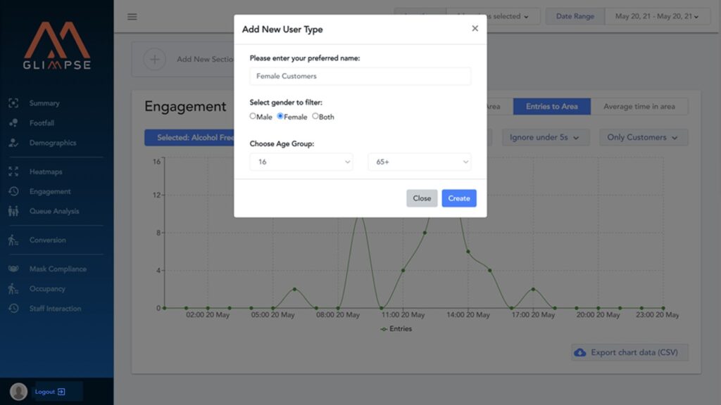Click the preferred name input field
Image resolution: width=721 pixels, height=405 pixels.
point(360,76)
